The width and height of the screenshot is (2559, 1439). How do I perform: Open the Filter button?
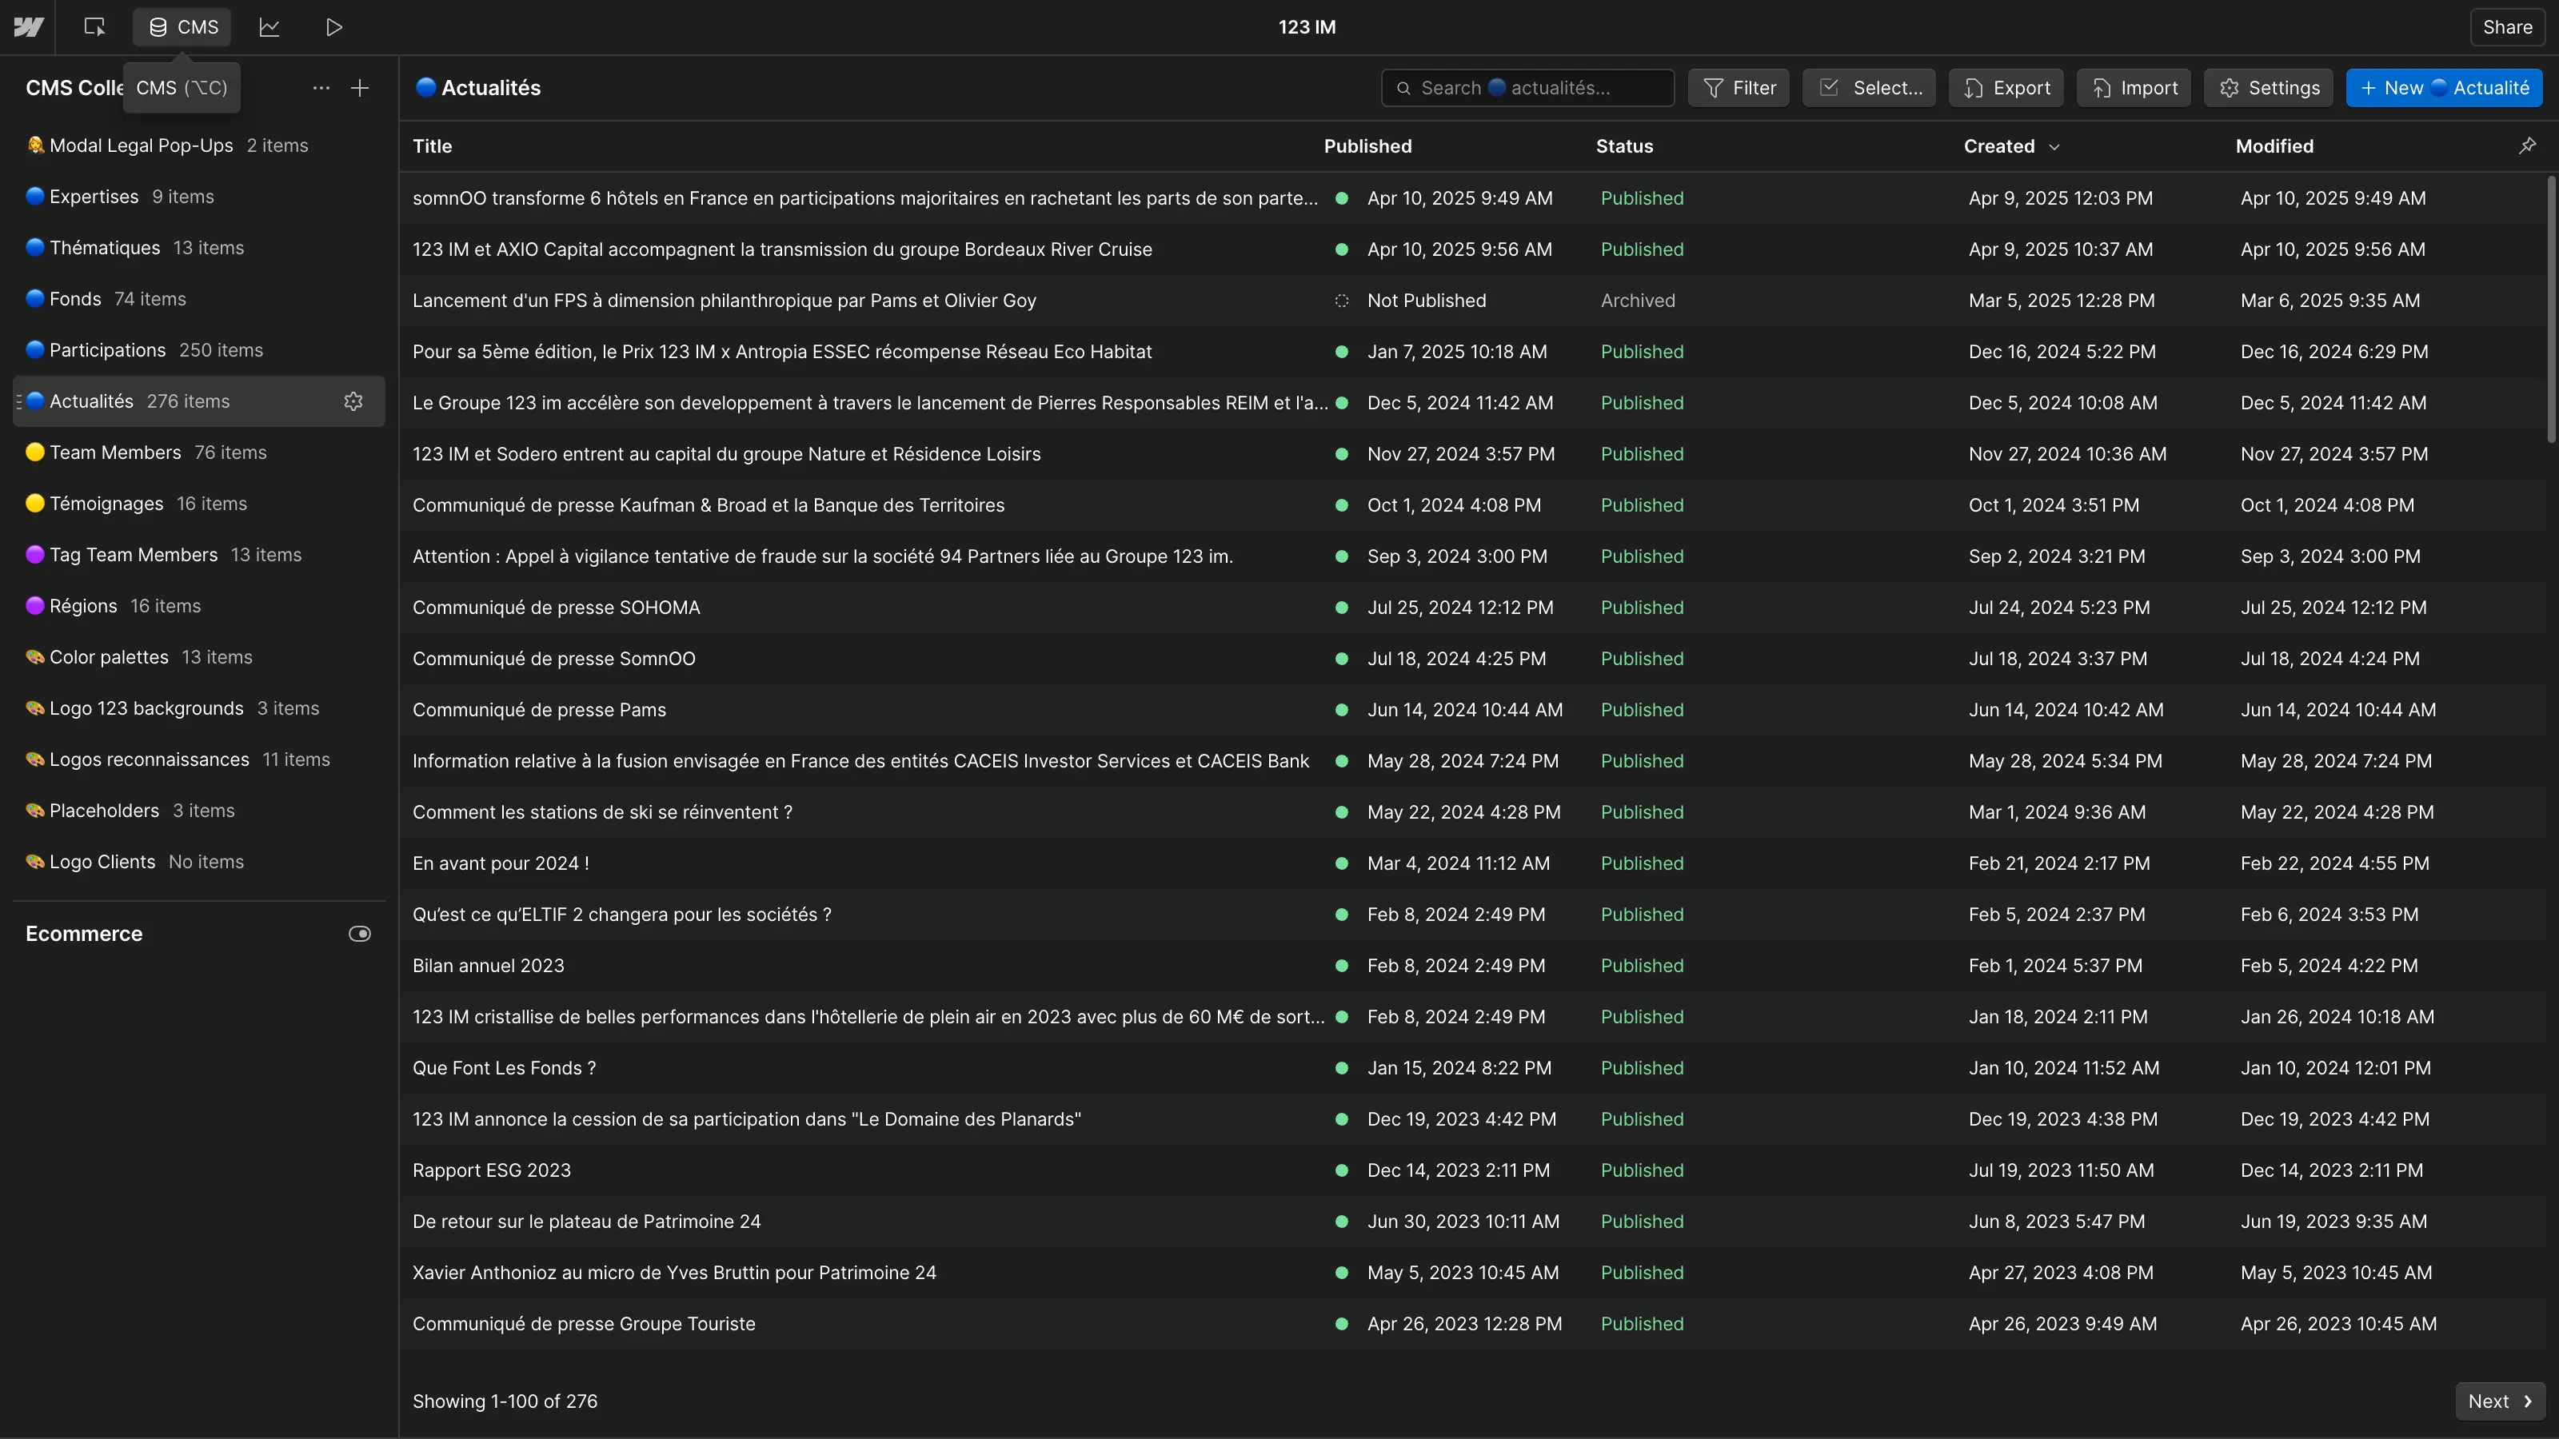tap(1739, 87)
